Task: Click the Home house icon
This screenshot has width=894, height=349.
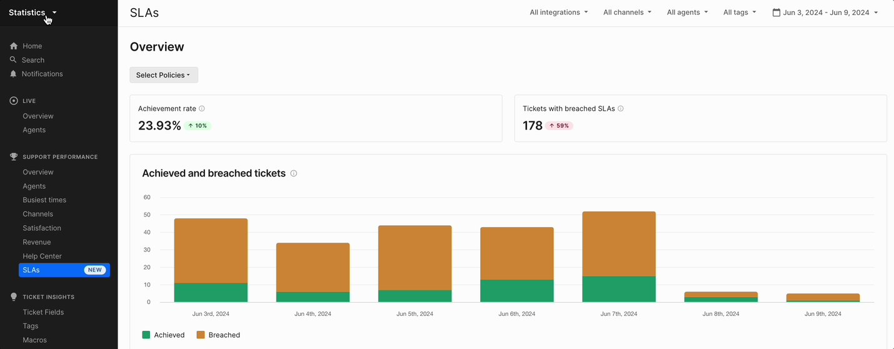Action: [x=14, y=46]
